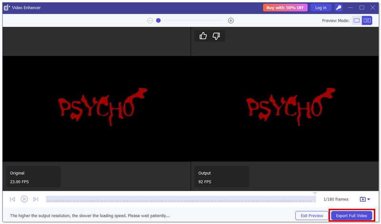
Task: Click the zoom out minus icon
Action: point(150,20)
